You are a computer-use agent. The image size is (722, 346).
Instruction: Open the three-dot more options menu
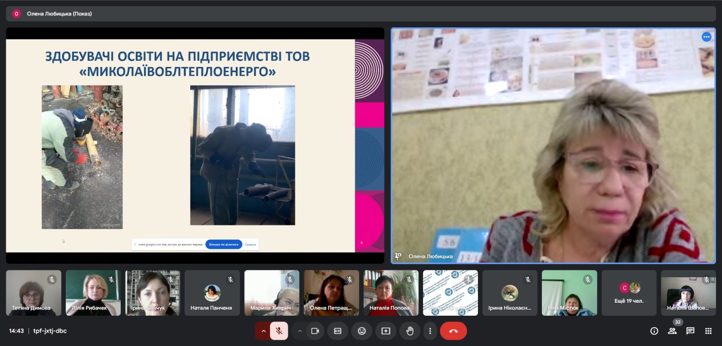point(430,331)
